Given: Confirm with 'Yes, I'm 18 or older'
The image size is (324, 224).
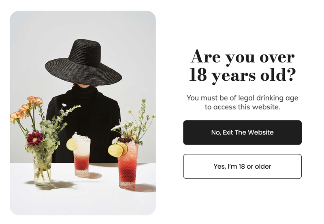Looking at the screenshot, I should [242, 166].
